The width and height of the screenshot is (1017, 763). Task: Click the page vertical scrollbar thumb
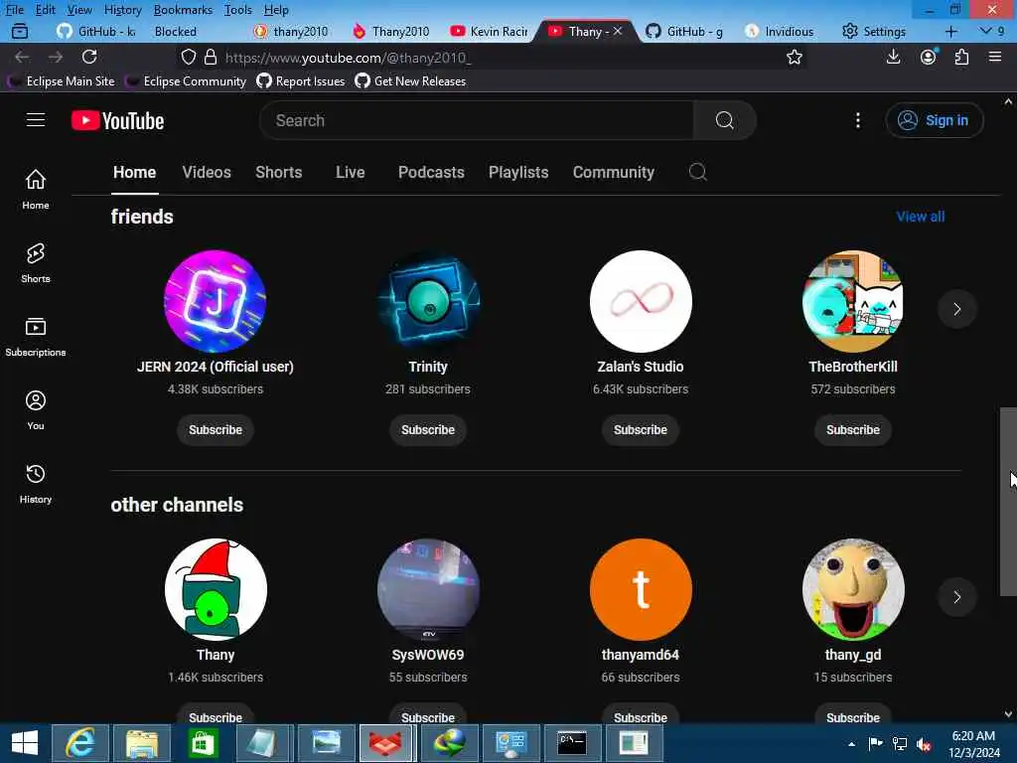pos(1008,501)
